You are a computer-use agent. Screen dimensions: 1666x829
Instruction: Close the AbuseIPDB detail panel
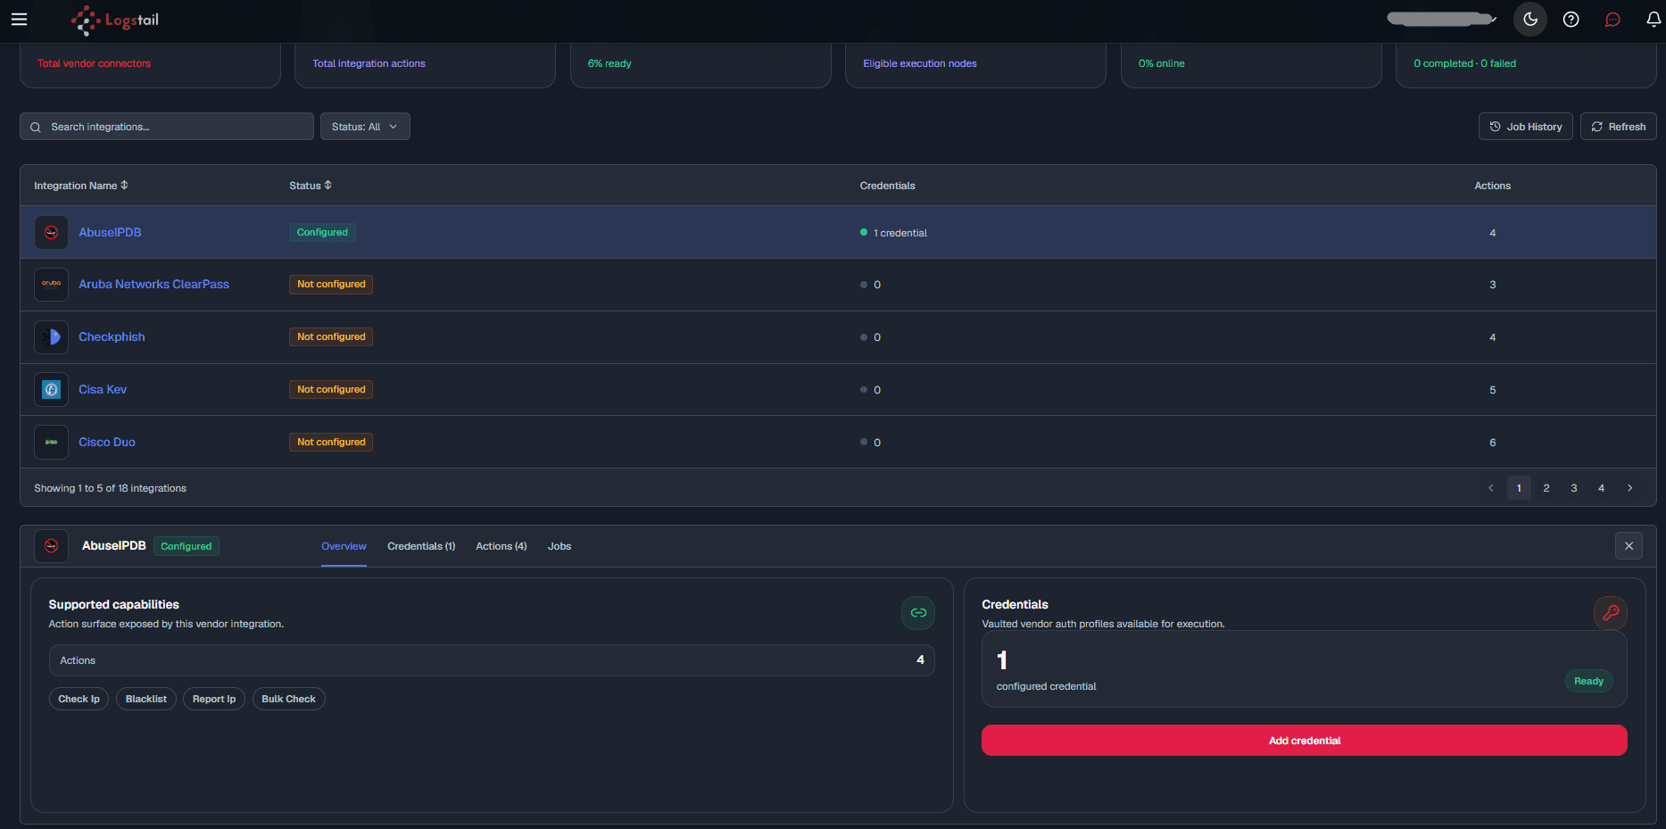pos(1629,546)
